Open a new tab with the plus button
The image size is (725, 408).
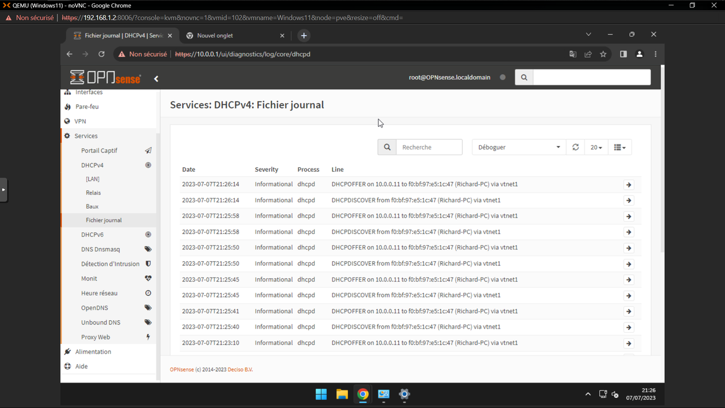(304, 35)
